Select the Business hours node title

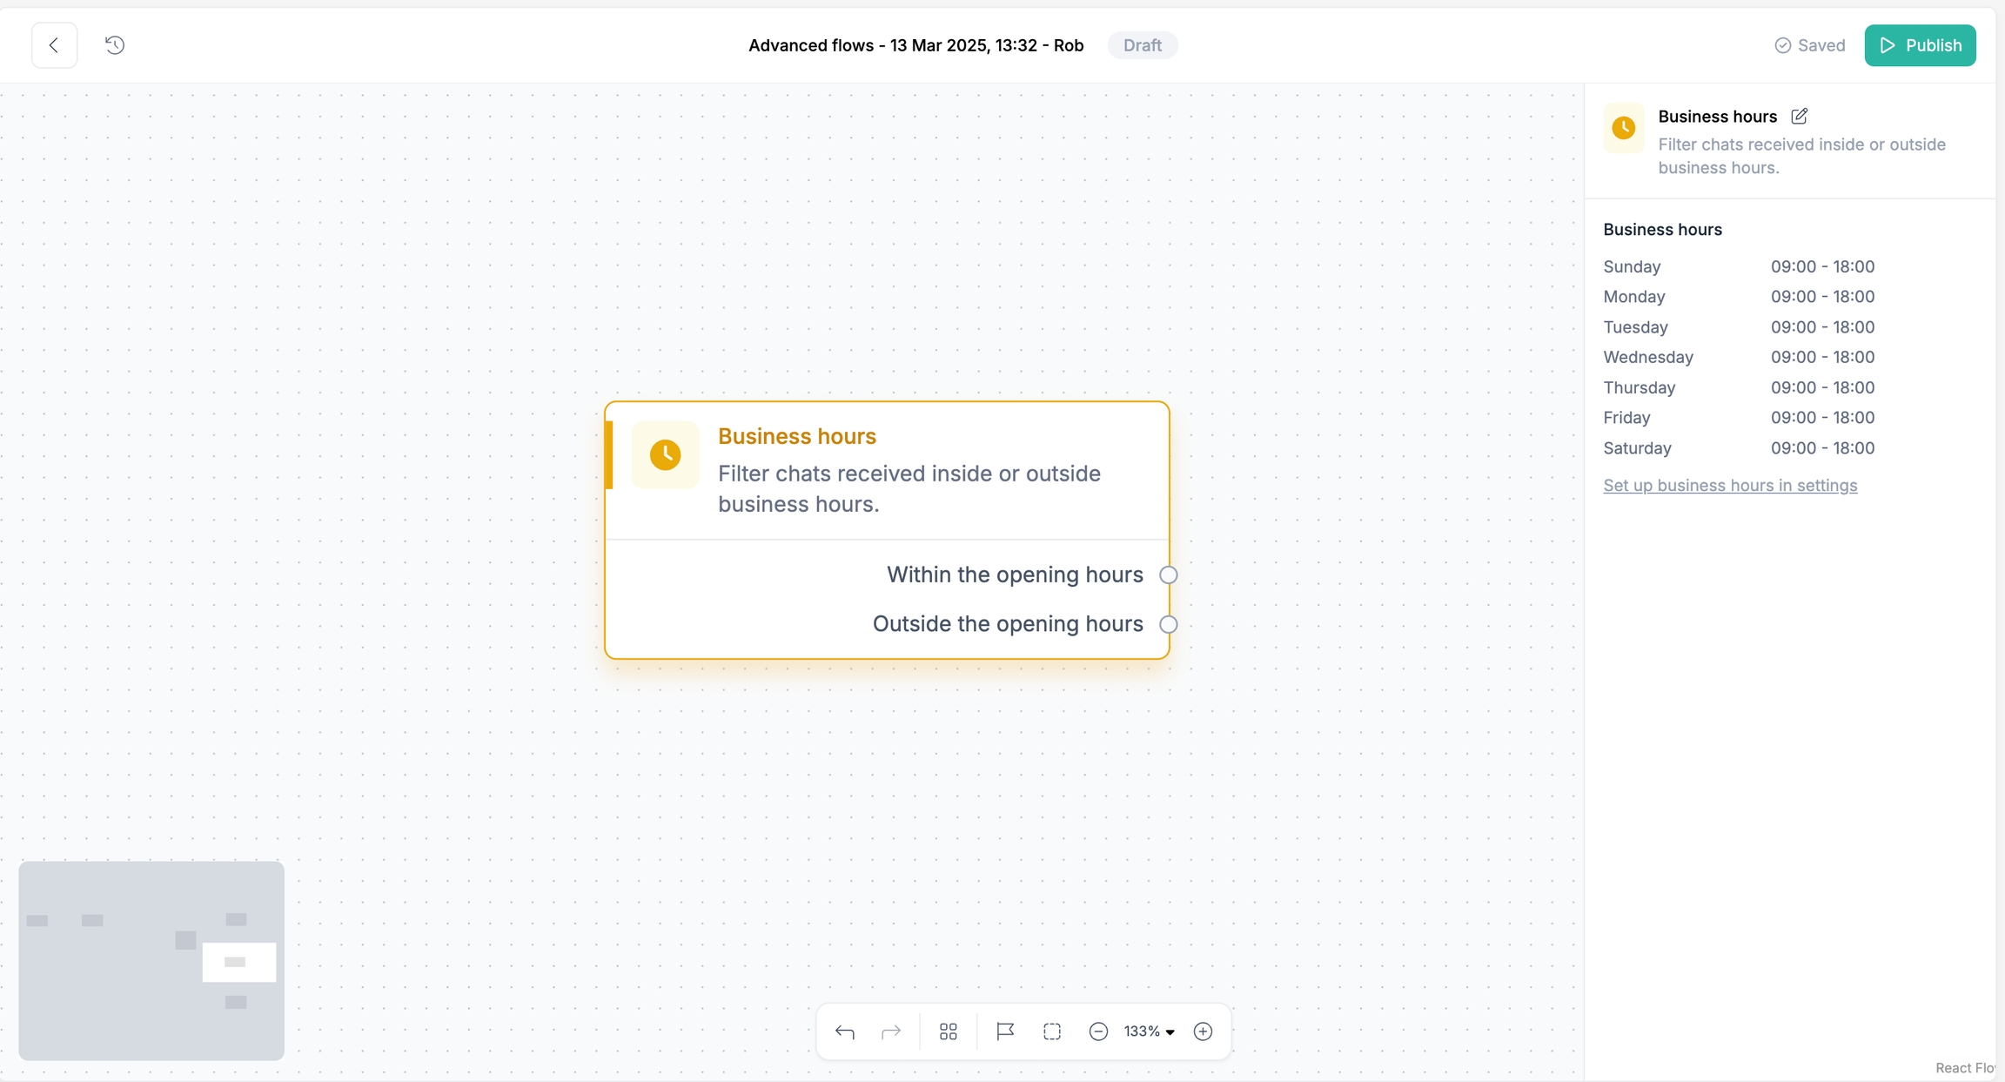[x=796, y=436]
